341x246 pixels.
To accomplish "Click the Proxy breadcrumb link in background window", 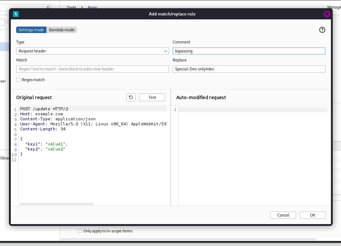I will [x=92, y=7].
